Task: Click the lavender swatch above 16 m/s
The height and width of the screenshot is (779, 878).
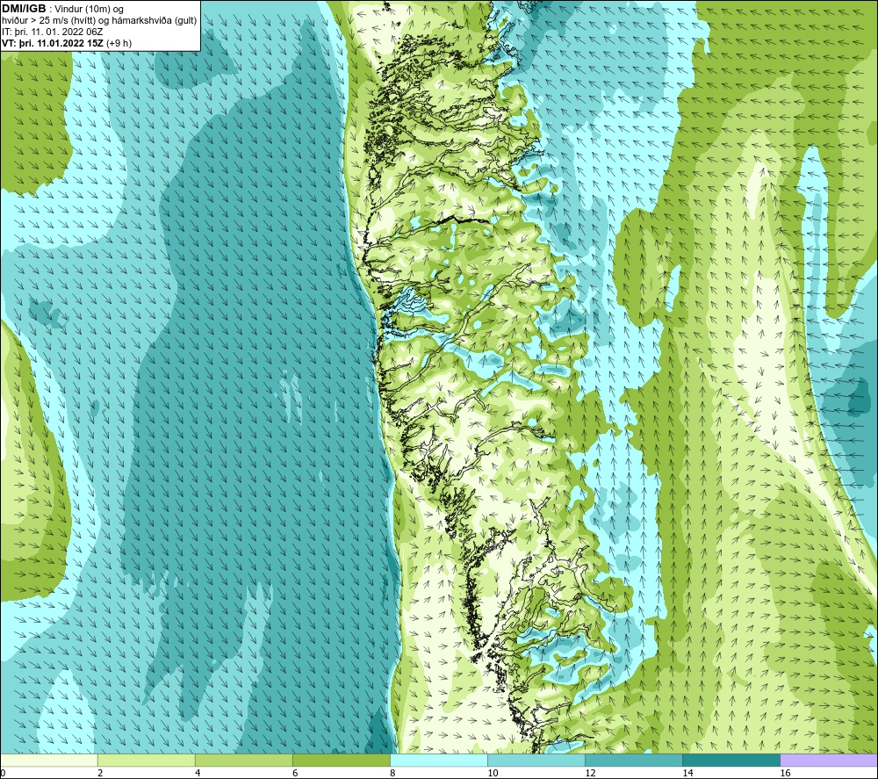Action: tap(828, 761)
